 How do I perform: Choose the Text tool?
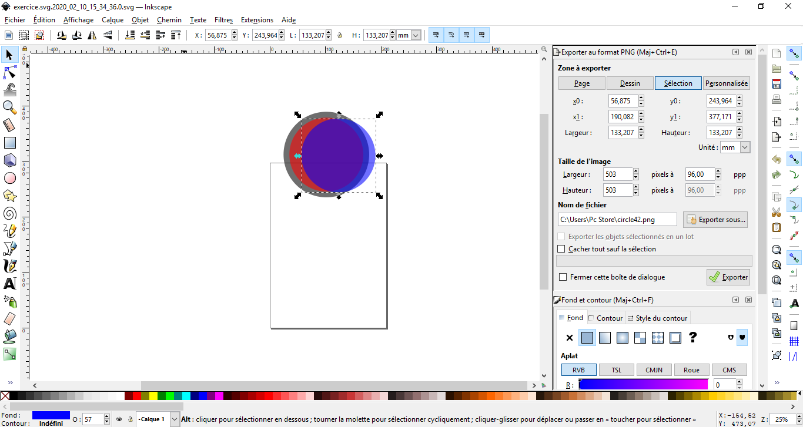coord(9,284)
